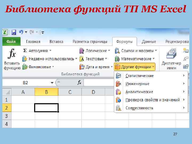
Task: Click the Совместимость warning icon
Action: pos(118,108)
